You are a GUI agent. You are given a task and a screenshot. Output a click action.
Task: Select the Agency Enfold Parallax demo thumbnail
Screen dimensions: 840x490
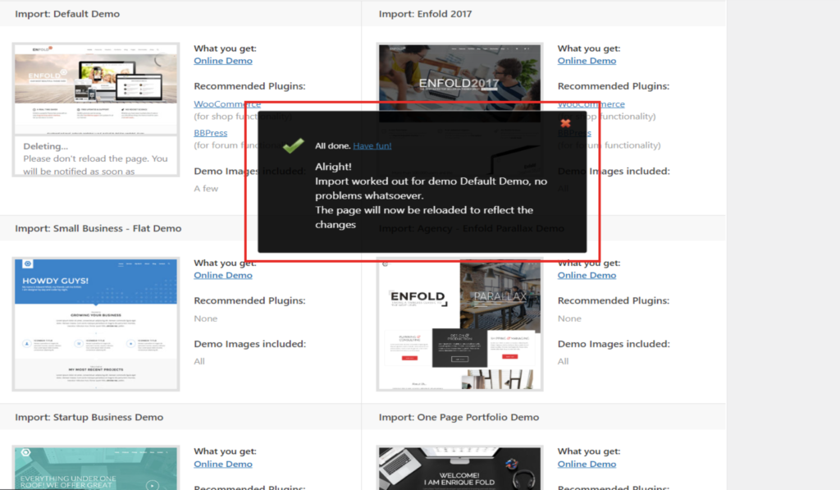(459, 323)
